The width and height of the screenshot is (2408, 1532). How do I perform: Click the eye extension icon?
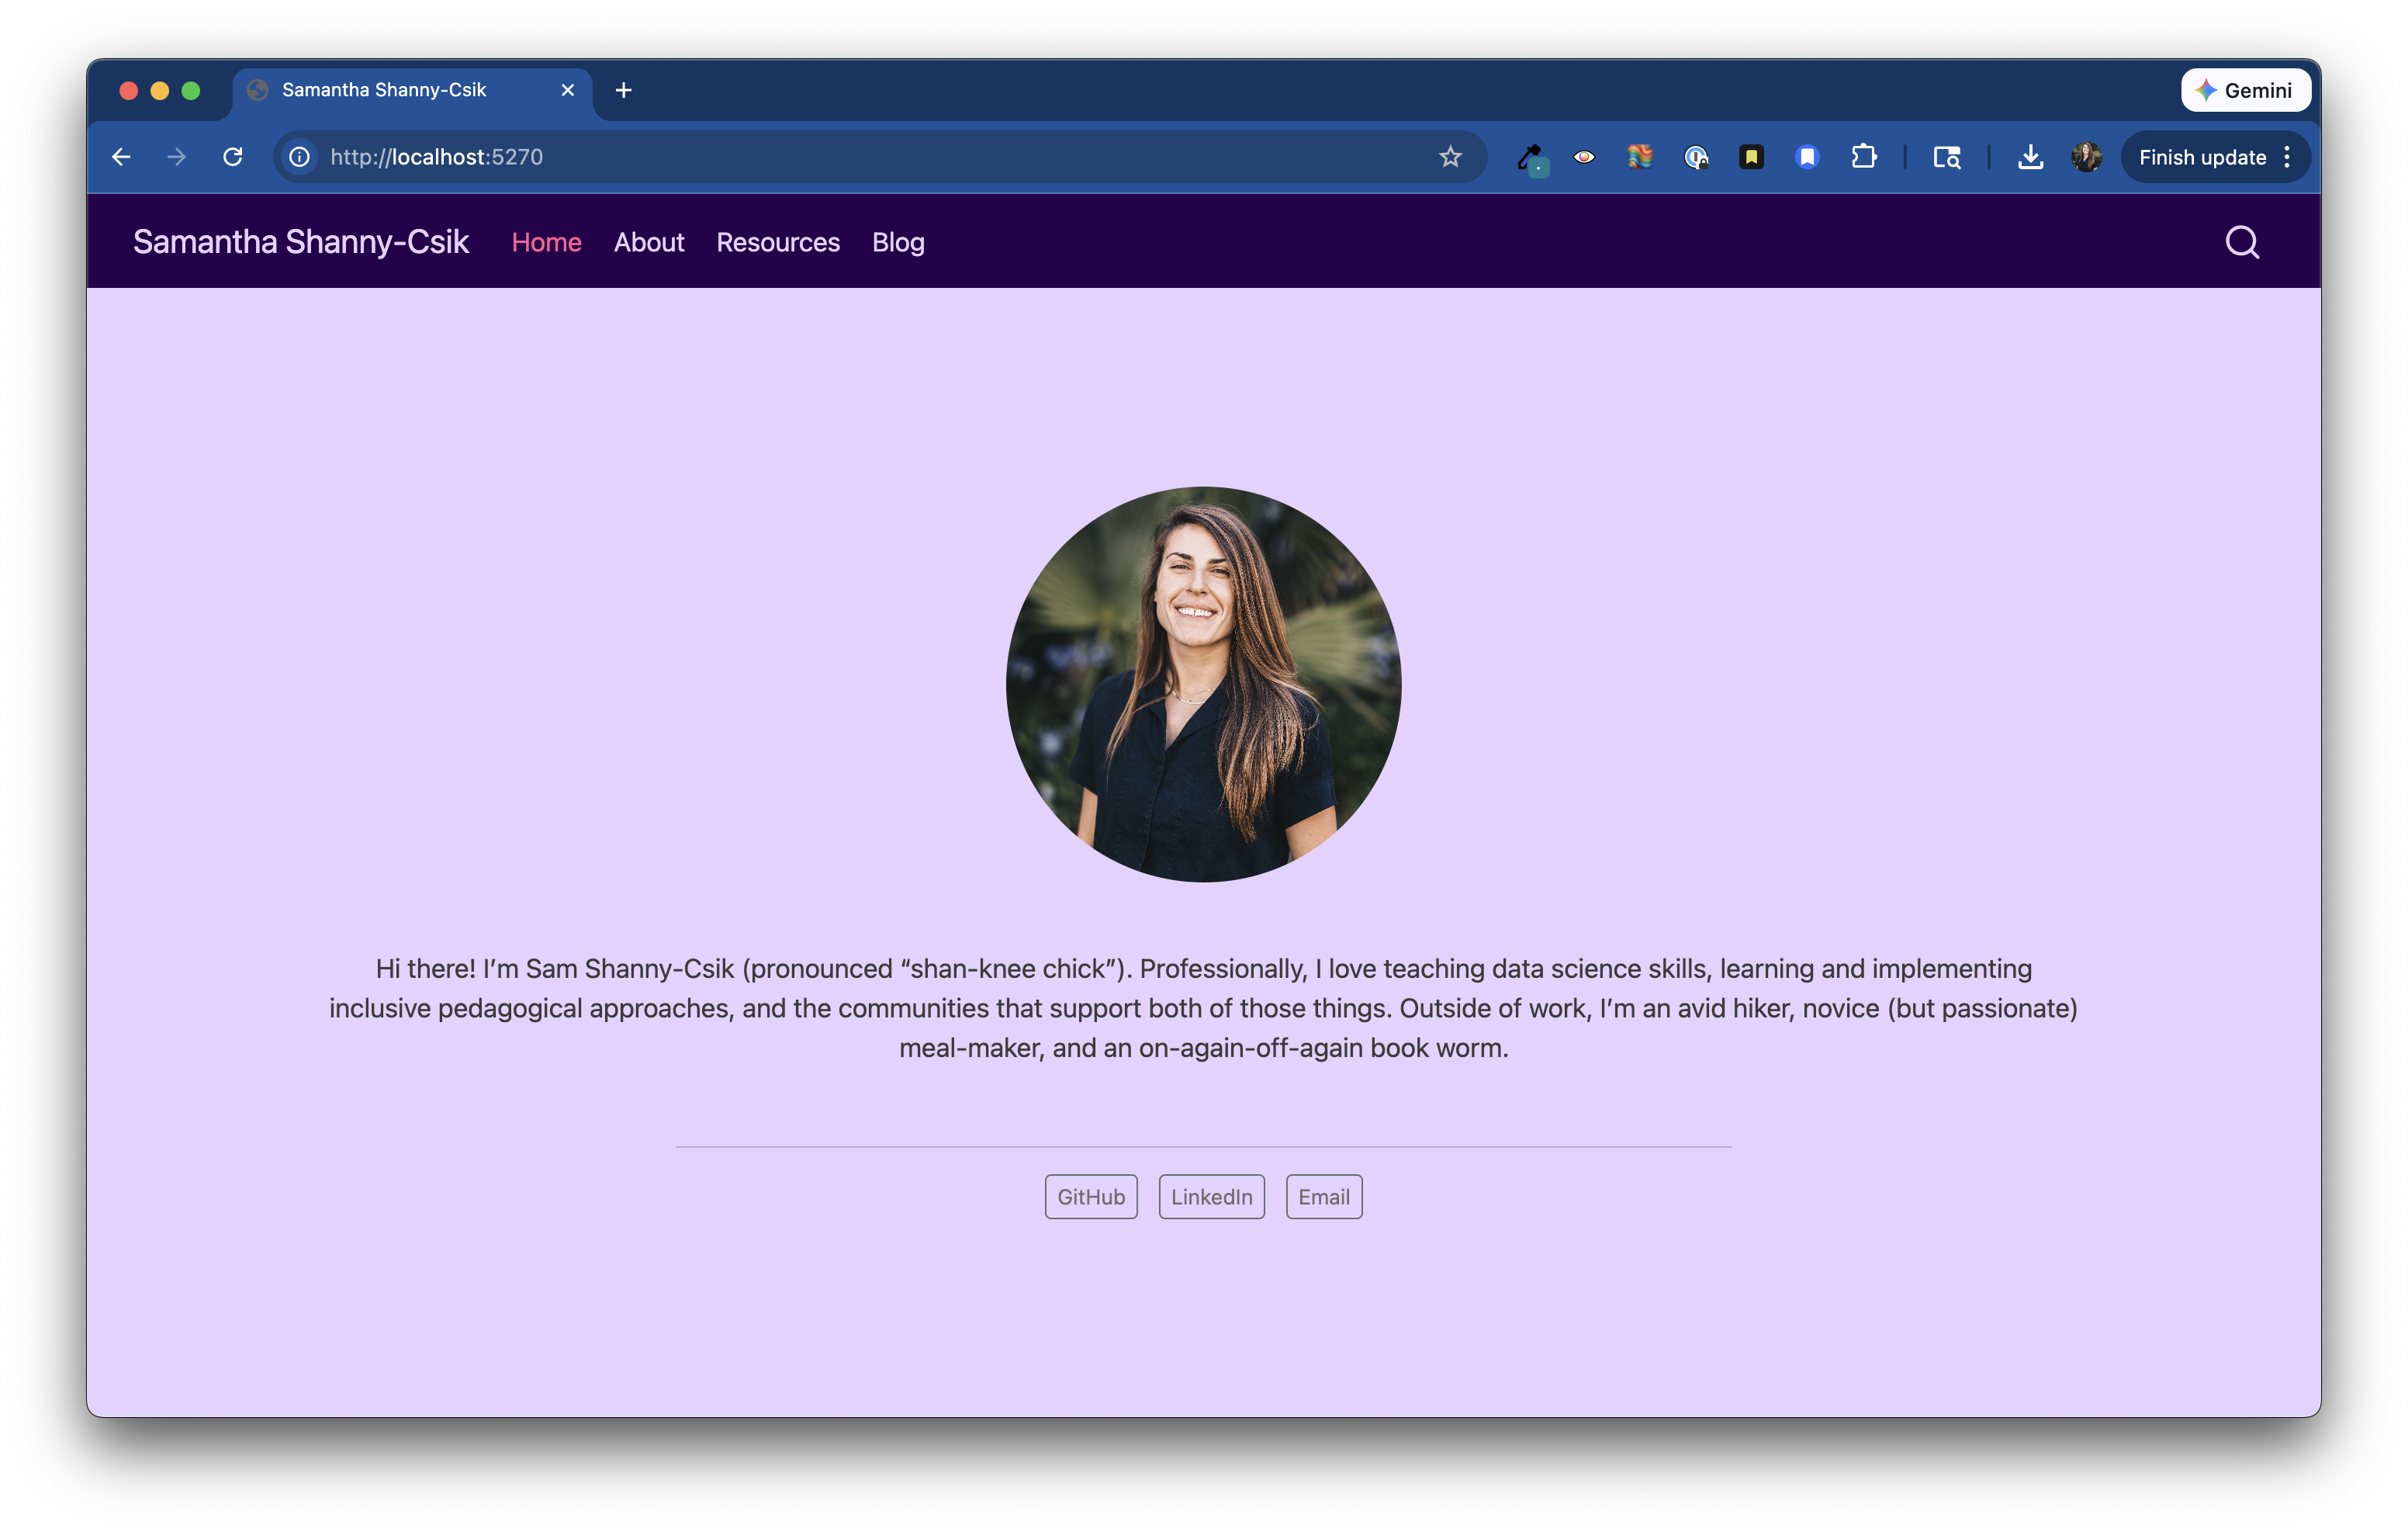[1584, 157]
